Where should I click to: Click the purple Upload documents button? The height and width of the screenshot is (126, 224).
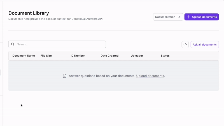coord(202,17)
